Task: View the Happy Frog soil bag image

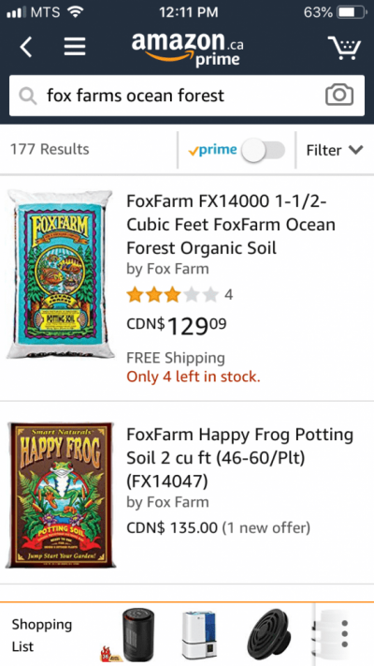Action: pos(60,496)
